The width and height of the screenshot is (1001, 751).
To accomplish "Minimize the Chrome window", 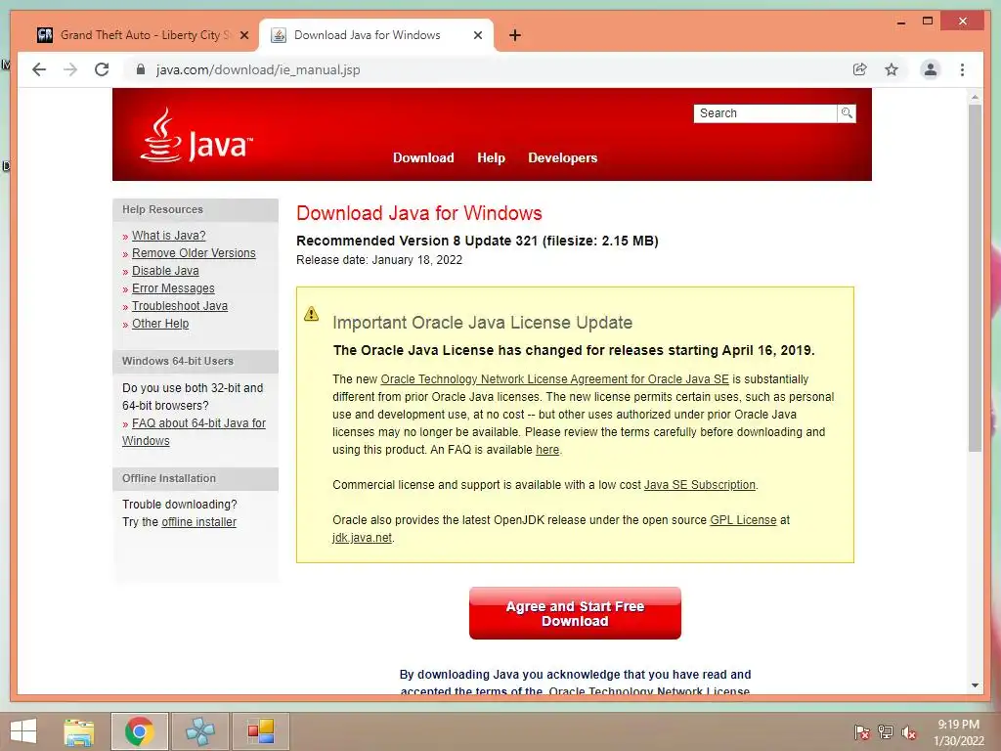I will (x=900, y=22).
